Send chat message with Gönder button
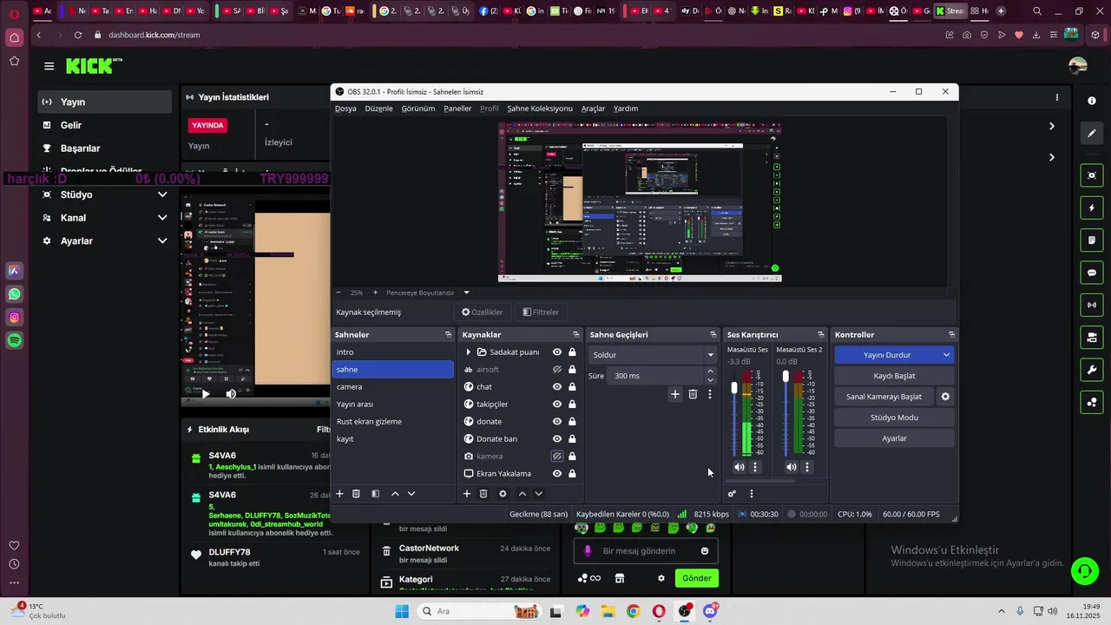Screen dimensions: 1111x625 coord(696,578)
